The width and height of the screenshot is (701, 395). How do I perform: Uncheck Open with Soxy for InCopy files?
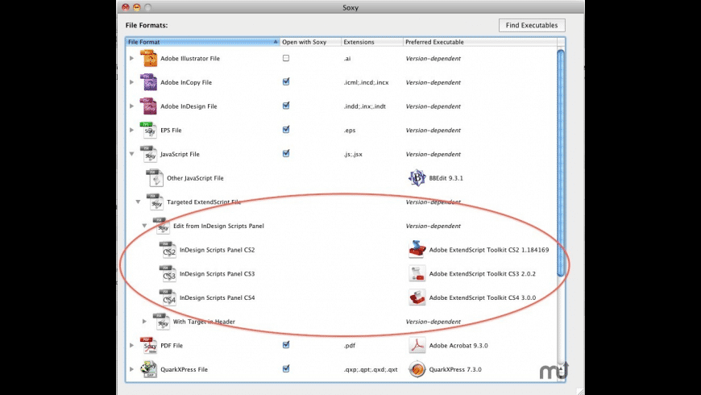click(x=286, y=82)
